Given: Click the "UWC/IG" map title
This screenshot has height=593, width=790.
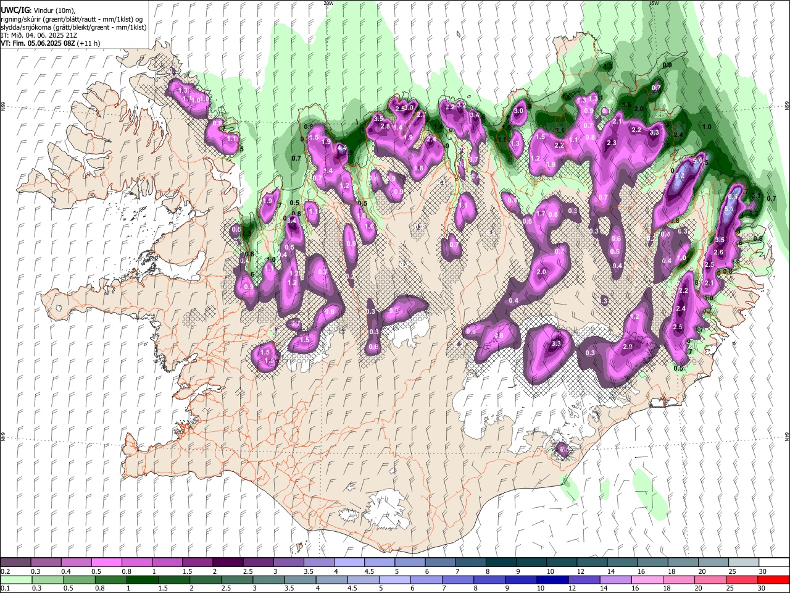Looking at the screenshot, I should [x=15, y=10].
